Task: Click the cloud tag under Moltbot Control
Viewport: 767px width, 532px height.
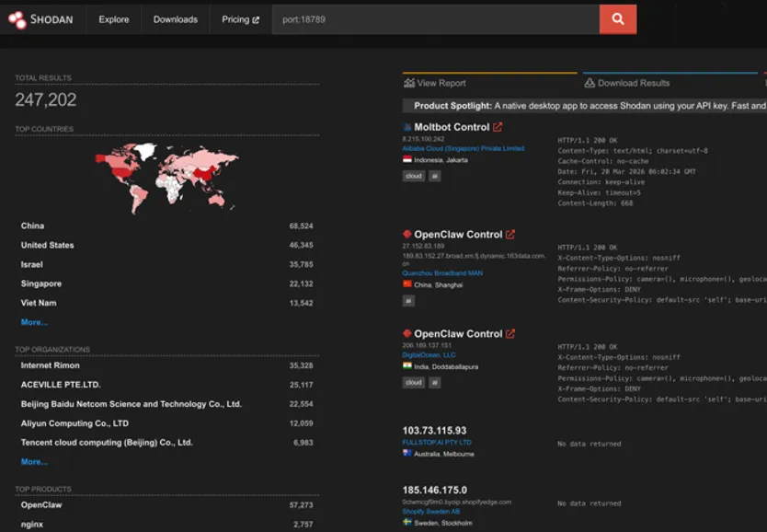Action: (413, 176)
